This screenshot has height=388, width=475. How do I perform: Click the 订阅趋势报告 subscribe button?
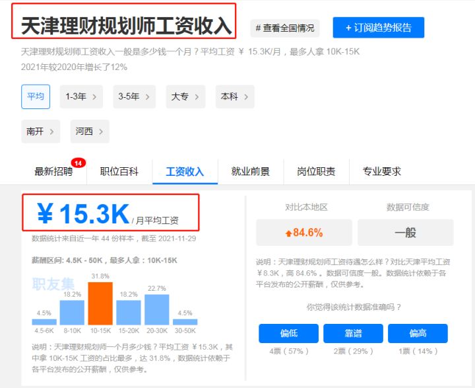pyautogui.click(x=378, y=28)
